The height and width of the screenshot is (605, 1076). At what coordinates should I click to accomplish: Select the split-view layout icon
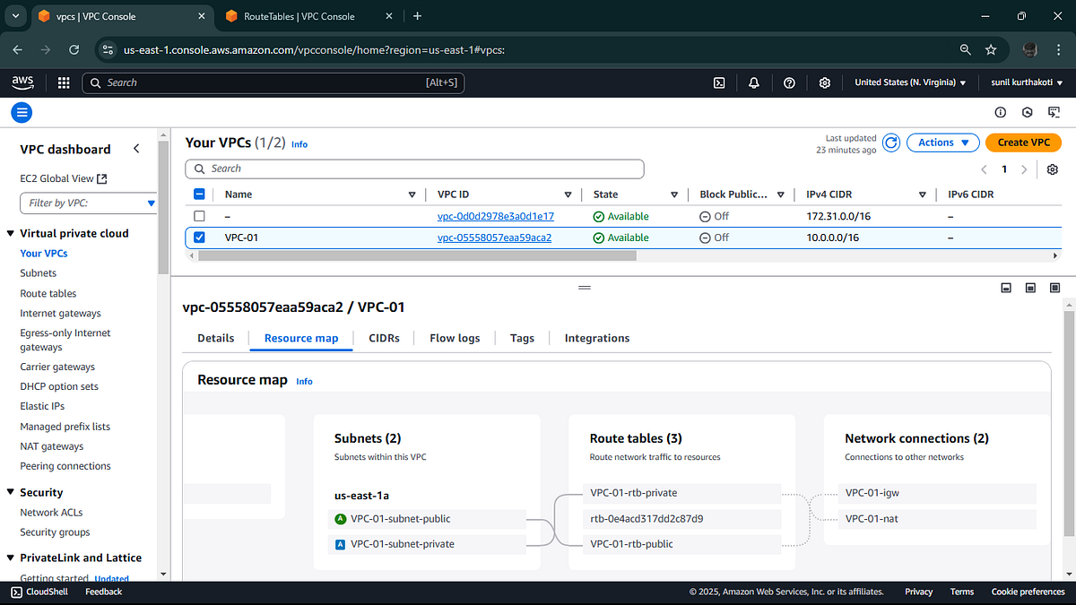[1029, 288]
